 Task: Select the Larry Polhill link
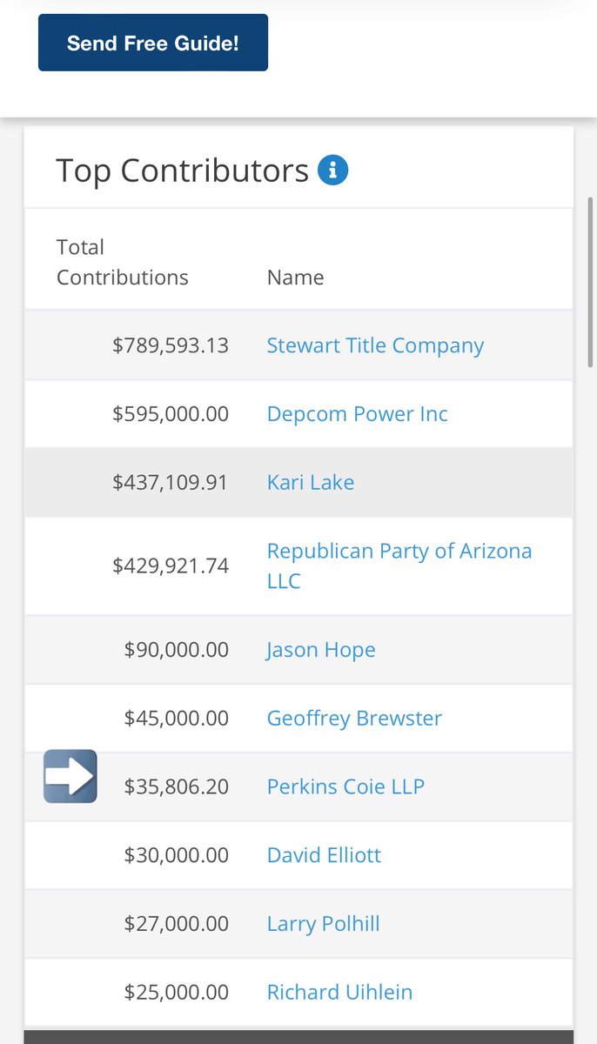tap(323, 924)
